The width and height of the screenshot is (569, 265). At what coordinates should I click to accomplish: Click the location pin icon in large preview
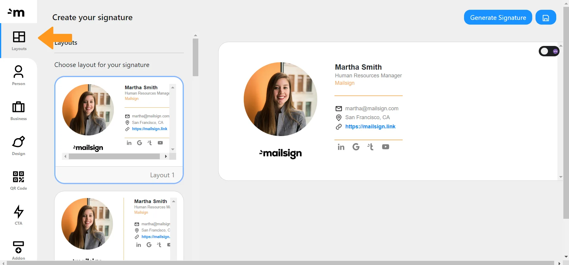click(339, 118)
